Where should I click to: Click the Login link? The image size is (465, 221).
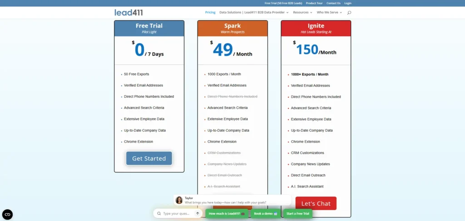(347, 3)
